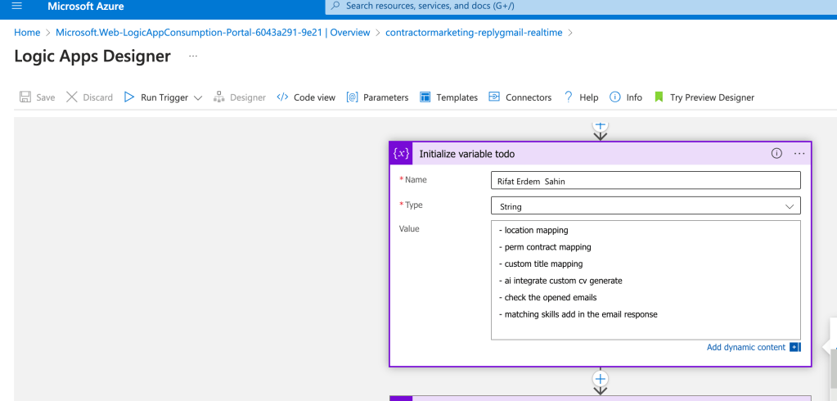Viewport: 837px width, 401px height.
Task: Click the "- check the opened emails" line
Action: (547, 297)
